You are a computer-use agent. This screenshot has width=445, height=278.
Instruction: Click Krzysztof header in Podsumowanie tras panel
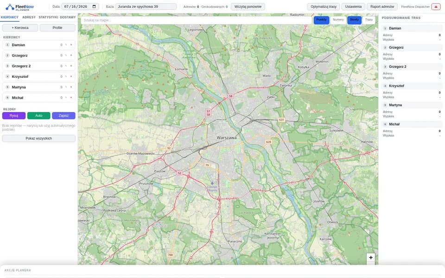(412, 86)
